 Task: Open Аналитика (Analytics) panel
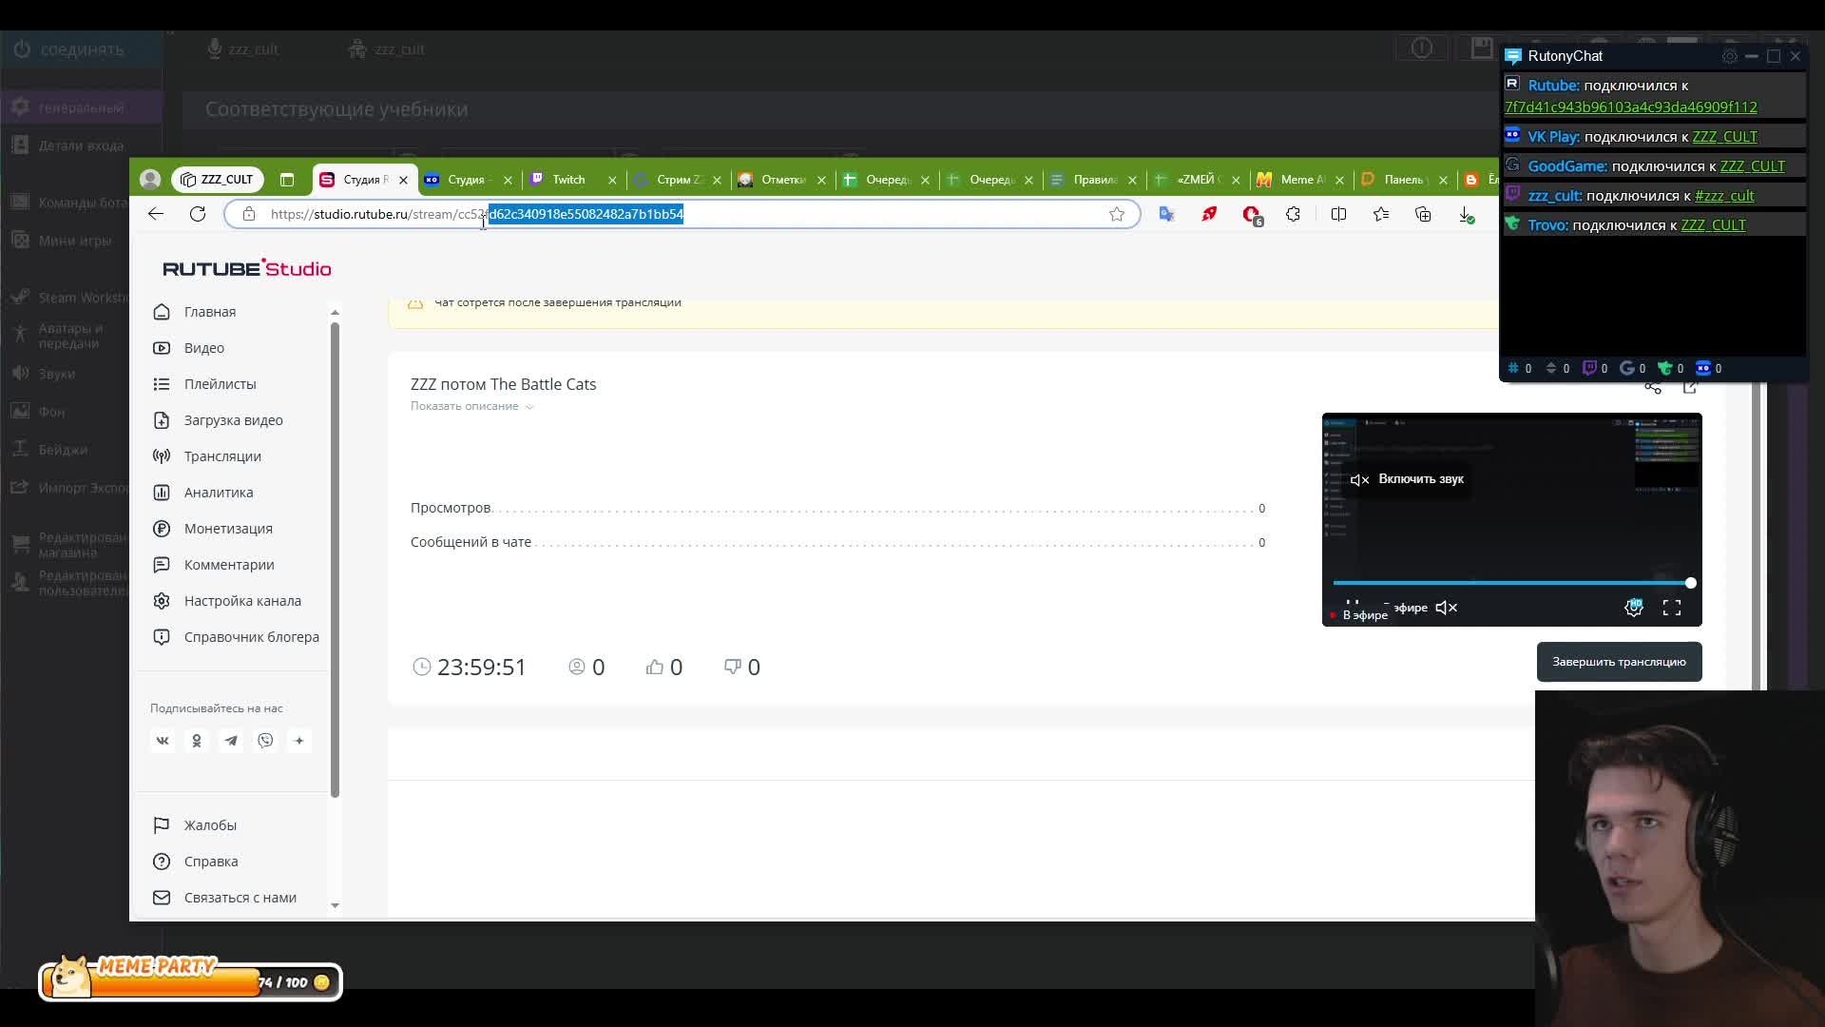coord(217,492)
